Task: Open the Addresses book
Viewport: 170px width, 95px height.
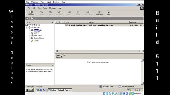Action: coord(100,13)
